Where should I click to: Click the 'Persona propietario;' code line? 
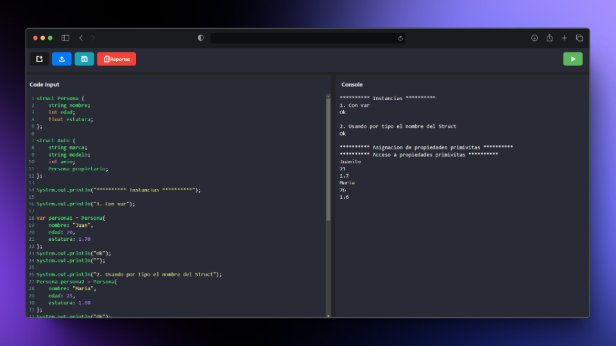(78, 169)
